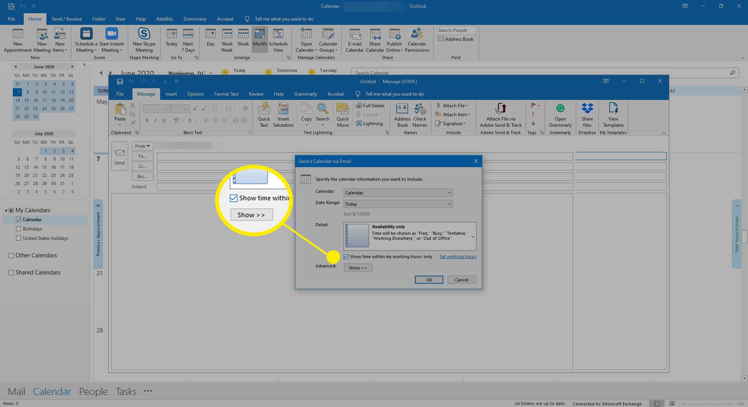
Task: Open the Send / Receive tab
Action: pyautogui.click(x=67, y=19)
